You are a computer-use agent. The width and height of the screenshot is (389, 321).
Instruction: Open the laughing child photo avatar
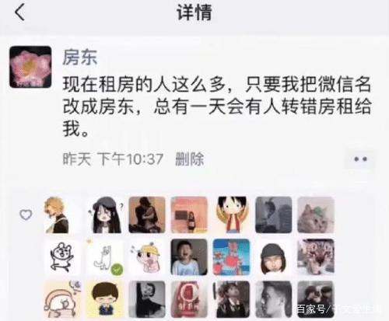point(189,257)
